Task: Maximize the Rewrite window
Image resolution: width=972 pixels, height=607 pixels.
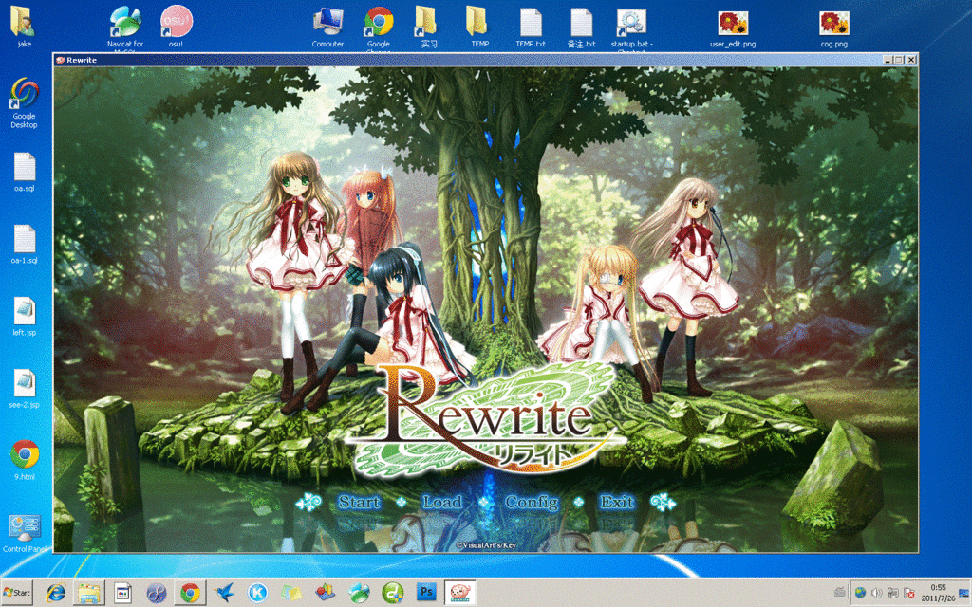Action: coord(900,60)
